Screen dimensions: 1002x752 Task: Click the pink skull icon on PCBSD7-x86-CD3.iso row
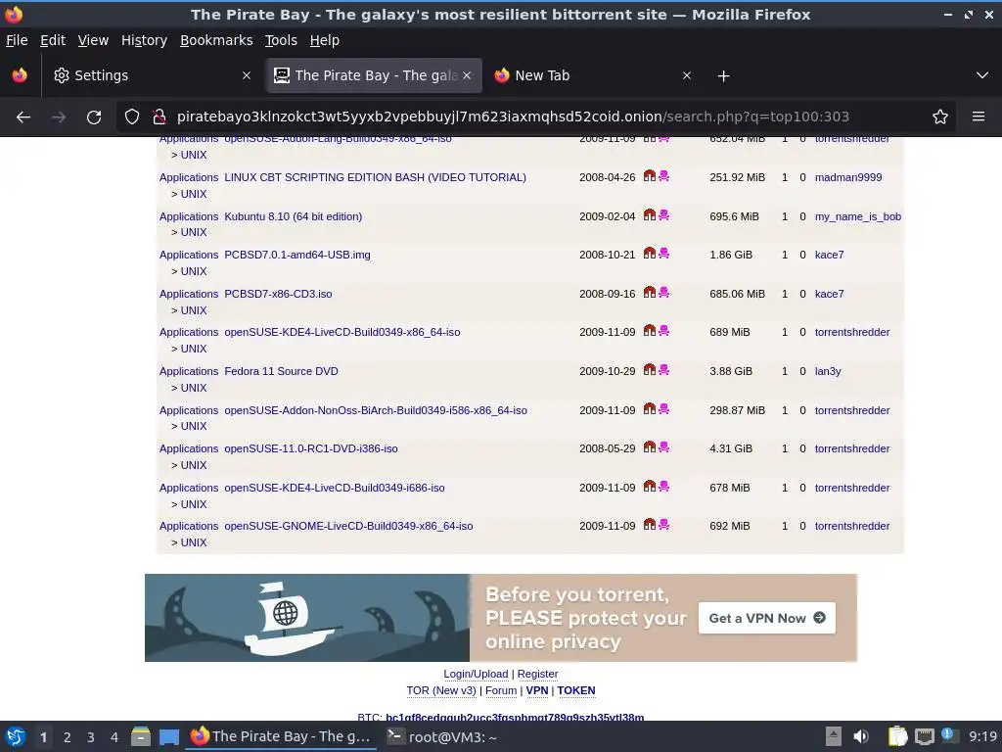[x=664, y=292]
